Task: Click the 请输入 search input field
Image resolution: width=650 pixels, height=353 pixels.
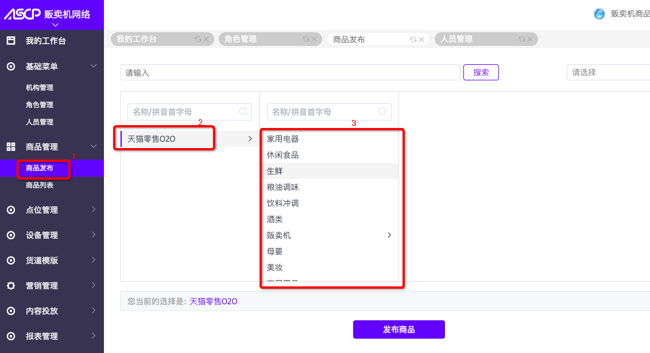Action: (x=290, y=72)
